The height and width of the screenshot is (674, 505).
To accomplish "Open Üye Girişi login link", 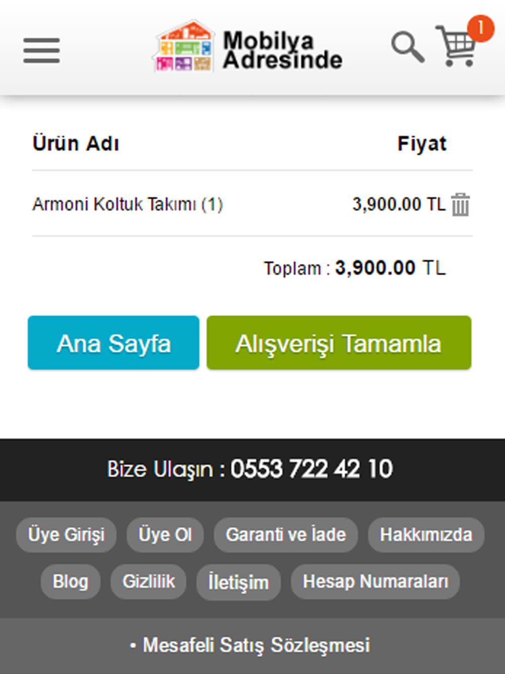I will [66, 535].
